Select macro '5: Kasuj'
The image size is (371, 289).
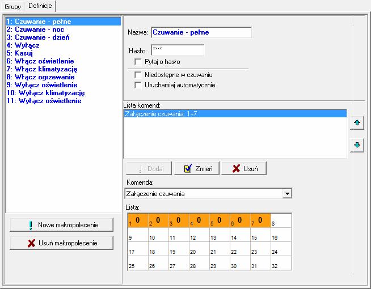pyautogui.click(x=64, y=53)
